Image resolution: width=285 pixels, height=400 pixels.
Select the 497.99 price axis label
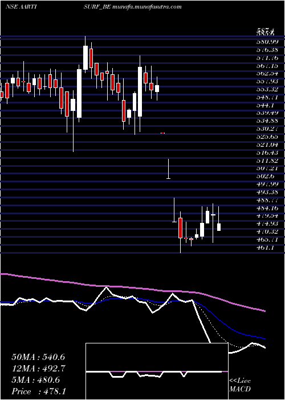click(x=268, y=184)
